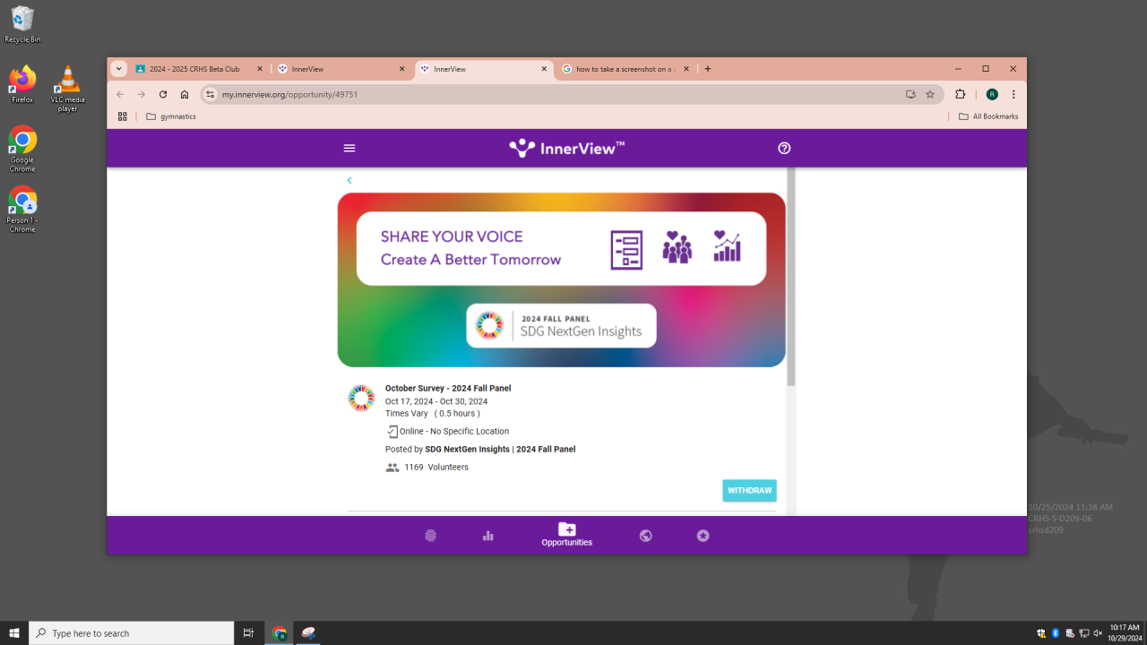This screenshot has width=1147, height=645.
Task: Click the Share Your Voice banner image
Action: tap(562, 279)
